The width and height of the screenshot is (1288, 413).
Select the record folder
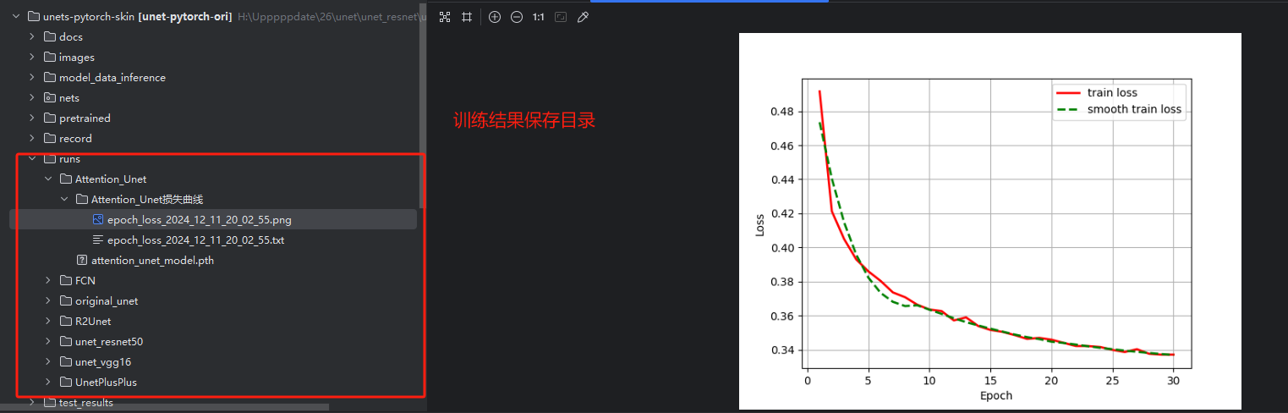point(75,138)
